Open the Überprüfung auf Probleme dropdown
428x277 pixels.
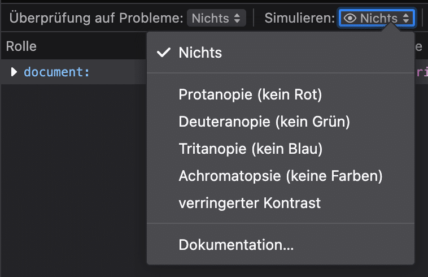[216, 18]
